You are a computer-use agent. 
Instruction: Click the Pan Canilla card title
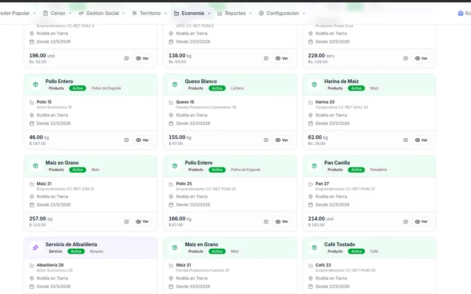[337, 163]
